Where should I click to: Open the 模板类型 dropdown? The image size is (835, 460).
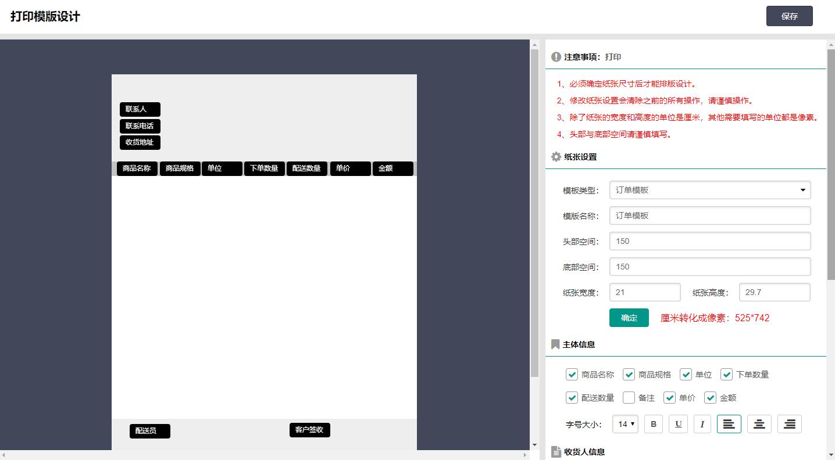pyautogui.click(x=709, y=190)
